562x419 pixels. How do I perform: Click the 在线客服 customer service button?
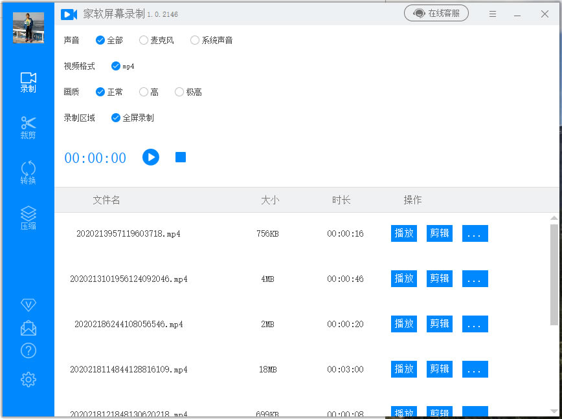(436, 12)
